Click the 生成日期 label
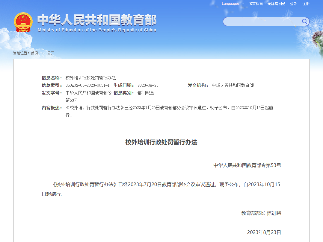This screenshot has width=323, height=242. [x=124, y=85]
